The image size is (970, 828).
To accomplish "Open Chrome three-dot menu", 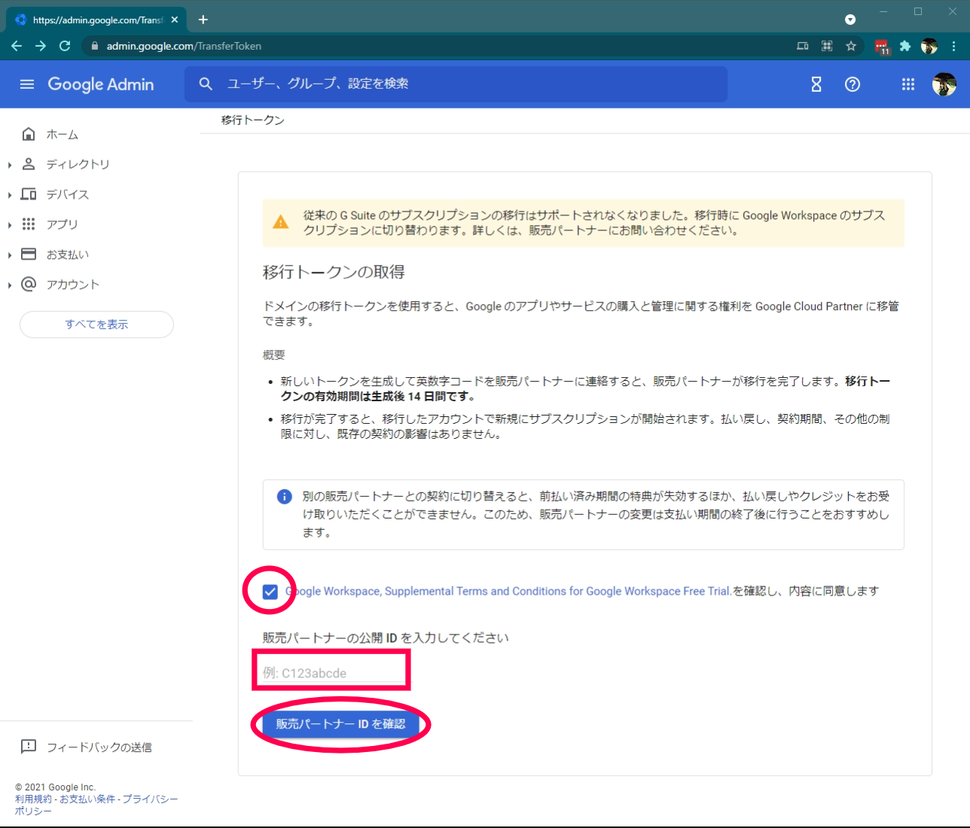I will [x=953, y=46].
